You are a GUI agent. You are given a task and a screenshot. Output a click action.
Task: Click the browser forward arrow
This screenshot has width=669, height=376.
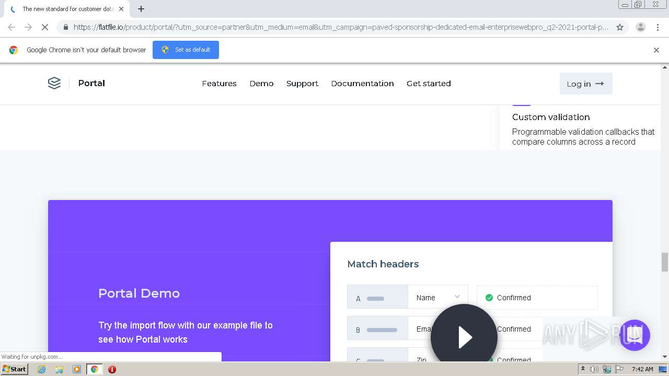click(28, 27)
